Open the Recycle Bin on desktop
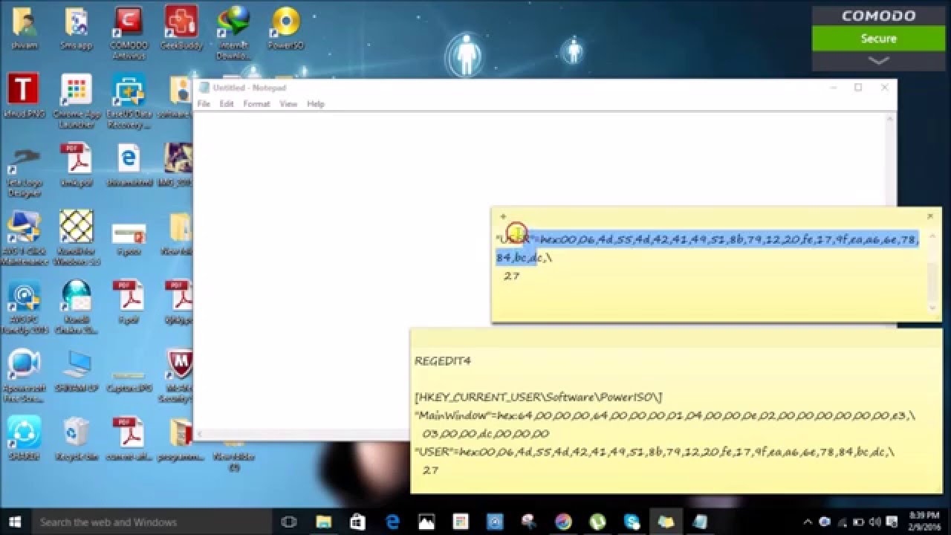The height and width of the screenshot is (535, 951). tap(76, 438)
